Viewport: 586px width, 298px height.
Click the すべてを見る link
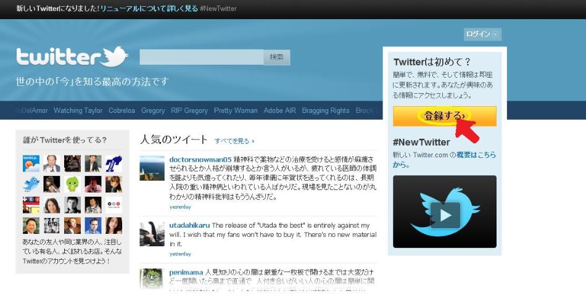point(234,141)
